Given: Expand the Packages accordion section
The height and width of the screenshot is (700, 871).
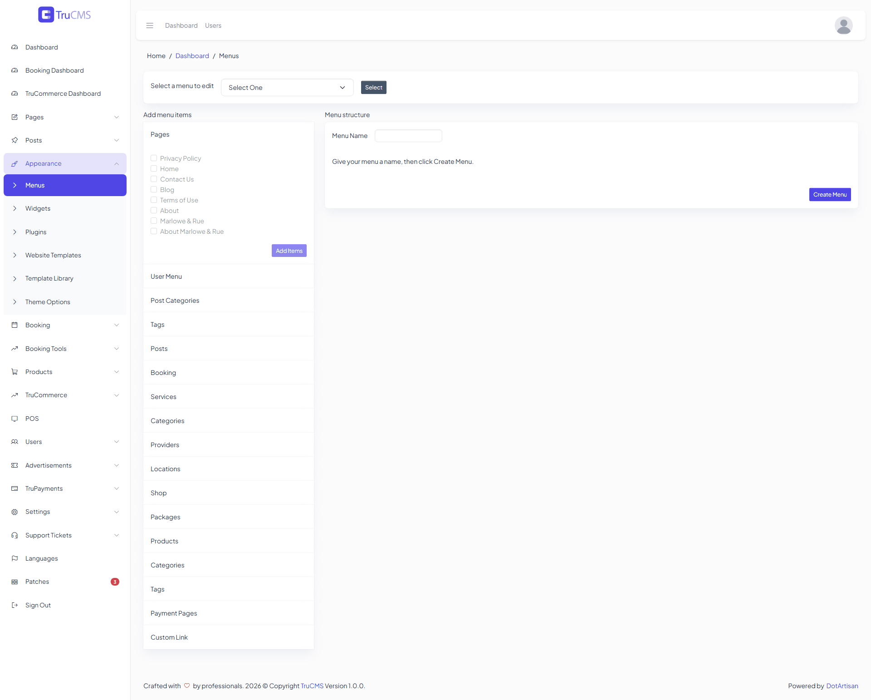Looking at the screenshot, I should pyautogui.click(x=229, y=517).
